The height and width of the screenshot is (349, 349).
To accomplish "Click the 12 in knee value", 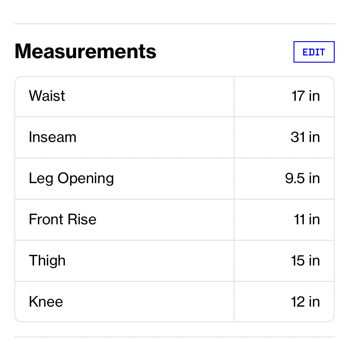I will click(305, 302).
